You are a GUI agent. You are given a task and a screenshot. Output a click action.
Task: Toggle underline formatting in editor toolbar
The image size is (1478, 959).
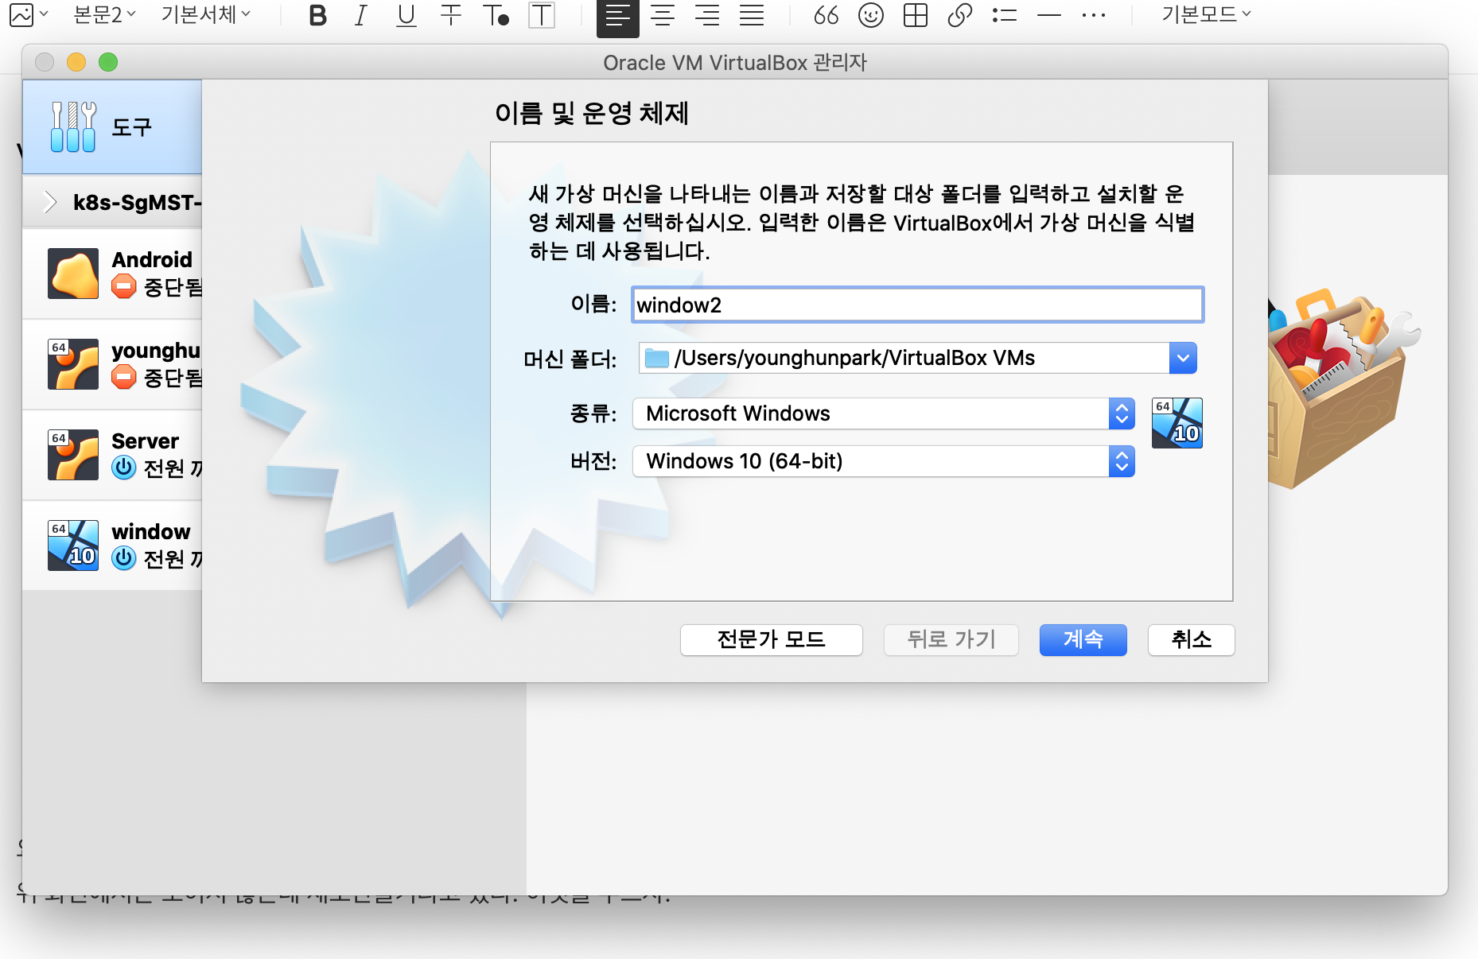tap(406, 15)
